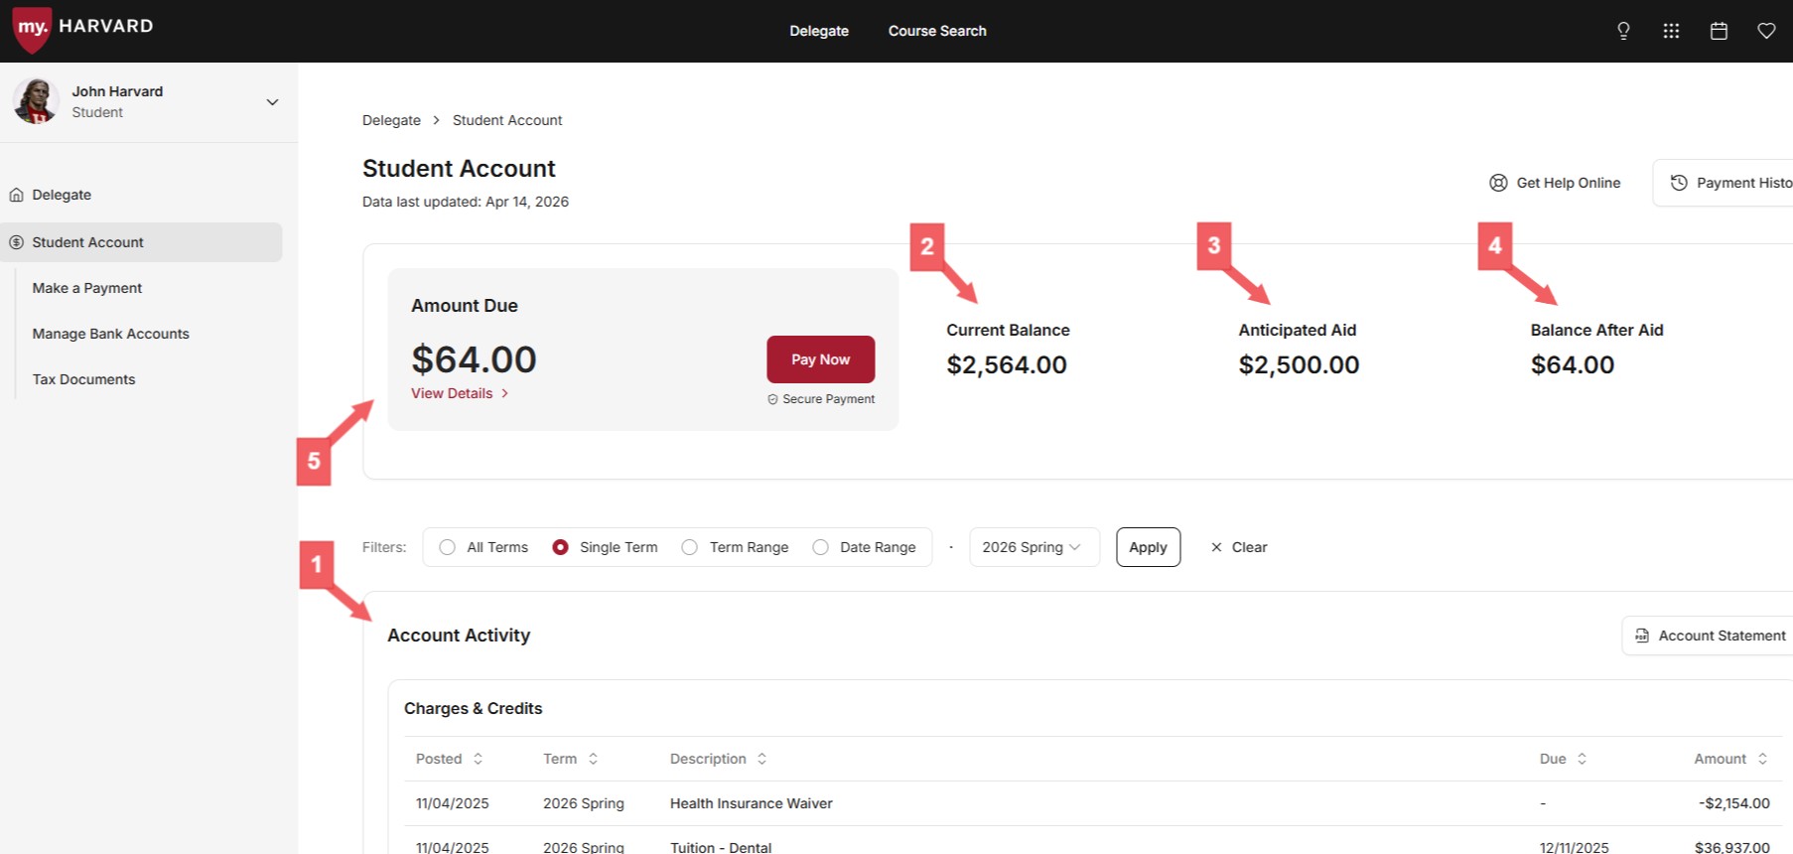1793x854 pixels.
Task: Click the Account Statement button label
Action: (1722, 636)
